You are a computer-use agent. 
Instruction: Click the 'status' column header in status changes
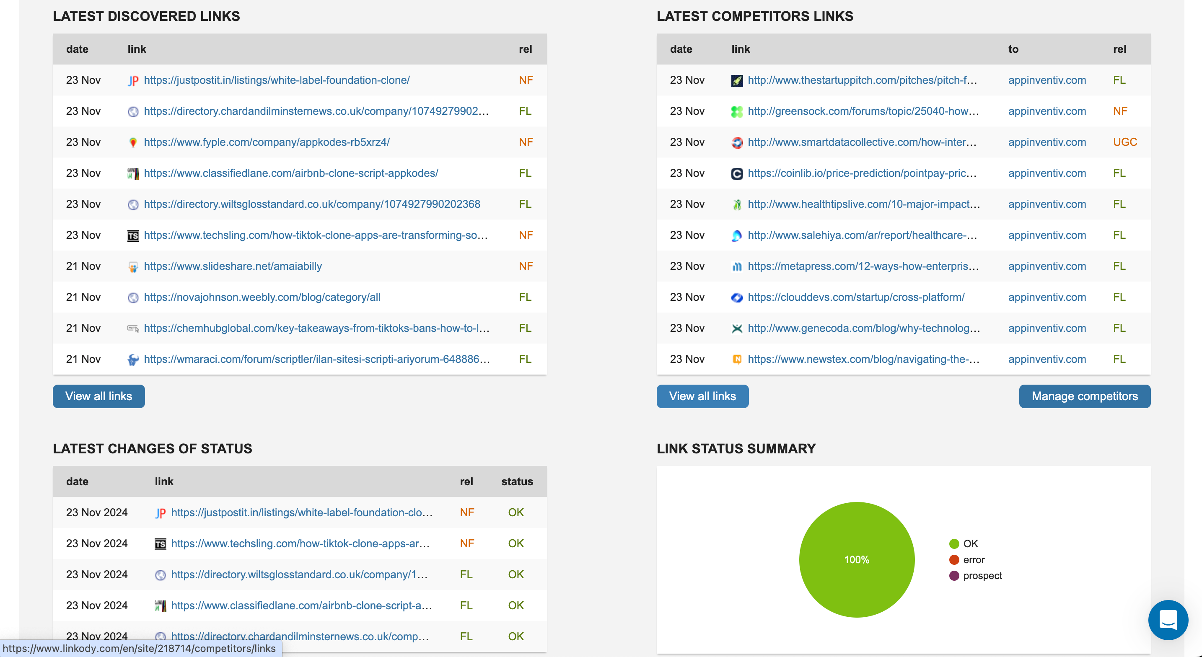[x=517, y=481]
